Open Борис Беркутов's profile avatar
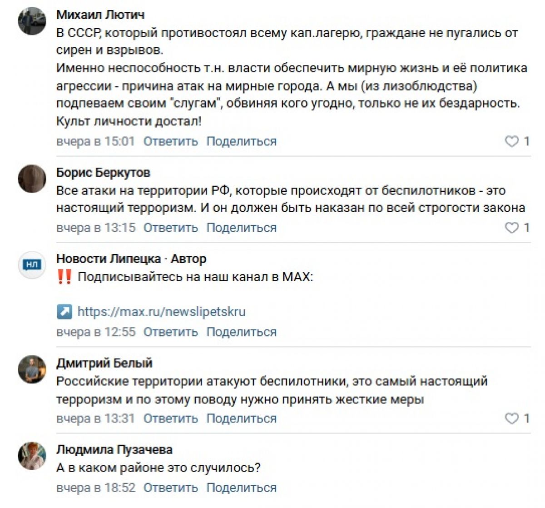Viewport: 545px width, 508px height. pos(32,179)
